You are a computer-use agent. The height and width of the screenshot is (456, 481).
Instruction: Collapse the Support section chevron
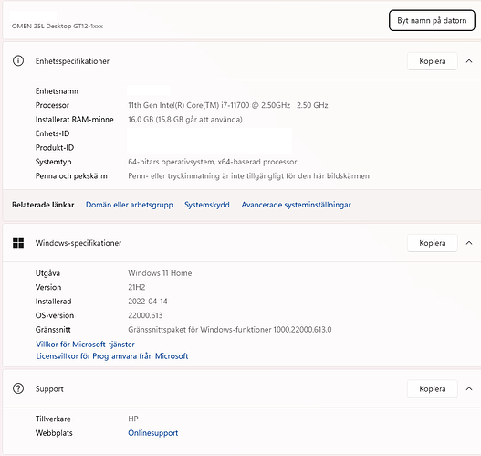pos(469,389)
